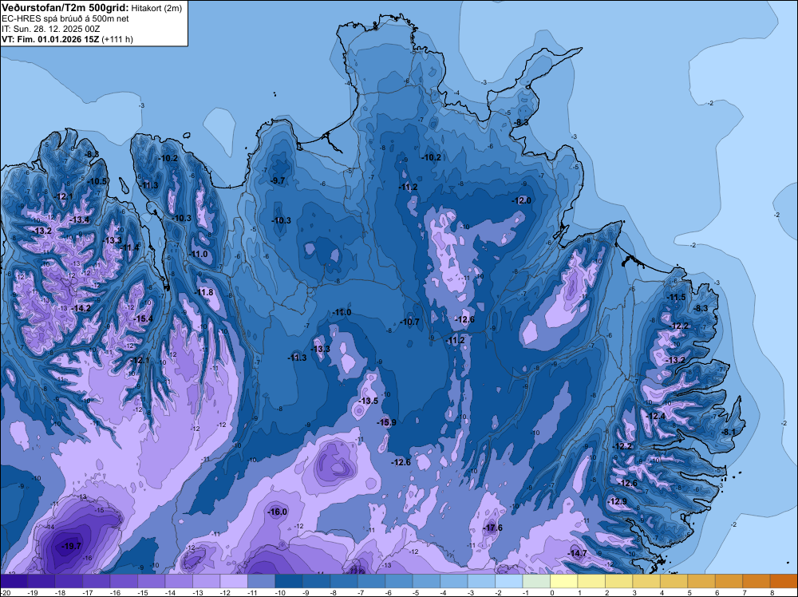The height and width of the screenshot is (597, 798).
Task: Click the initial time "IT: Sun. 28. 12. 2025 00Z"
Action: [51, 29]
